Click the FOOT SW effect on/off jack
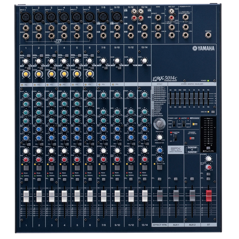The height and width of the screenshot is (239, 239). [185, 17]
